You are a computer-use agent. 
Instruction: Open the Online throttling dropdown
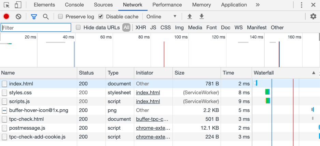162,17
